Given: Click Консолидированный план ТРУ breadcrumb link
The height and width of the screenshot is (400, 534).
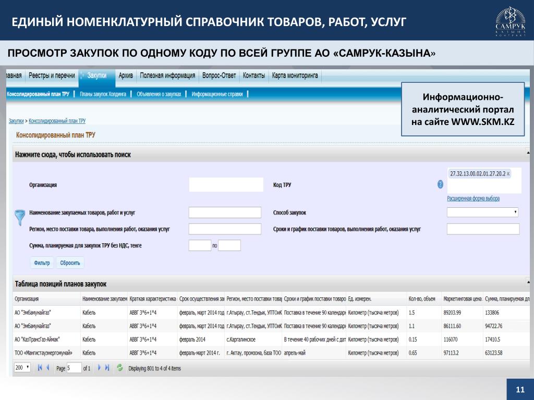Looking at the screenshot, I should click(57, 121).
